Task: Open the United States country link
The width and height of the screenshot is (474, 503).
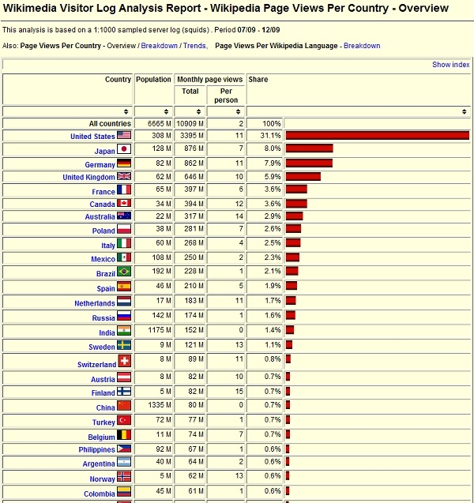Action: (92, 137)
